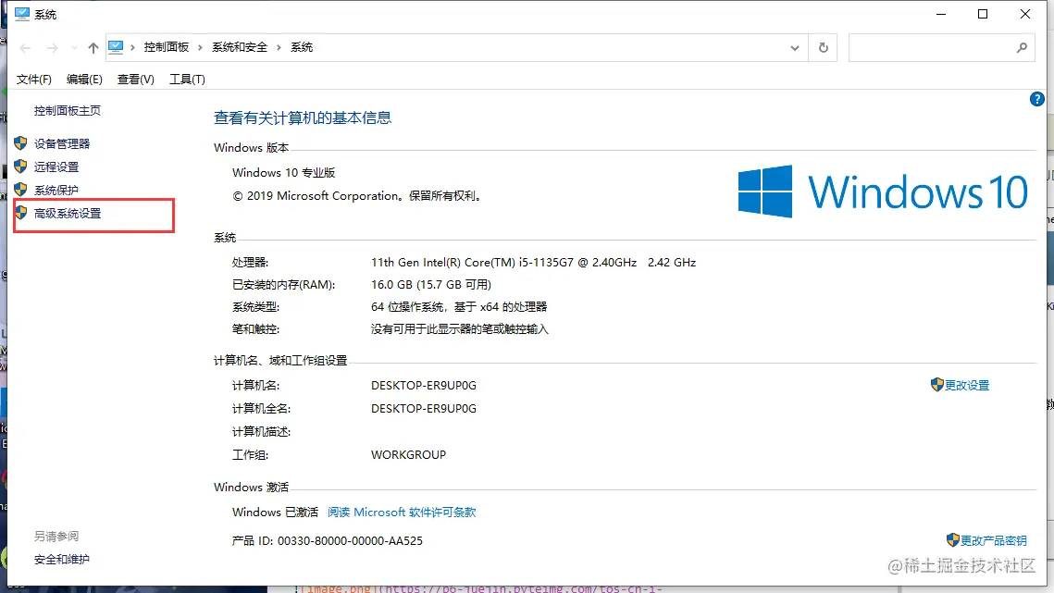The image size is (1054, 593).
Task: Click in the search box field
Action: [x=941, y=48]
